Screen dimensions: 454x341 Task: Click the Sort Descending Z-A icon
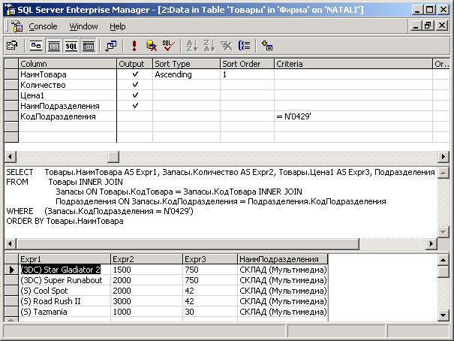coord(209,46)
